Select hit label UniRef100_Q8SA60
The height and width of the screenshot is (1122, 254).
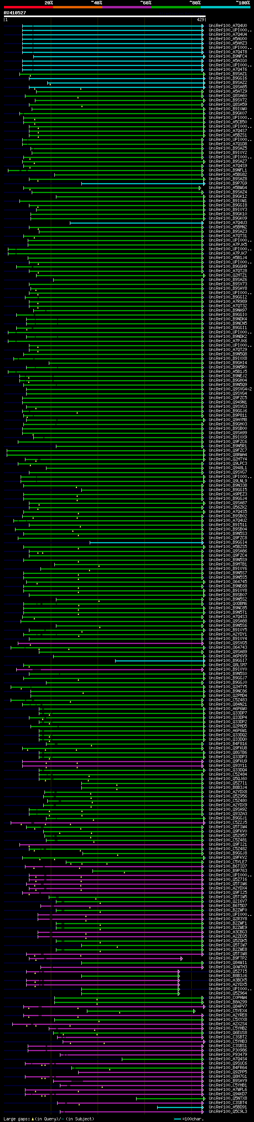pos(228,96)
